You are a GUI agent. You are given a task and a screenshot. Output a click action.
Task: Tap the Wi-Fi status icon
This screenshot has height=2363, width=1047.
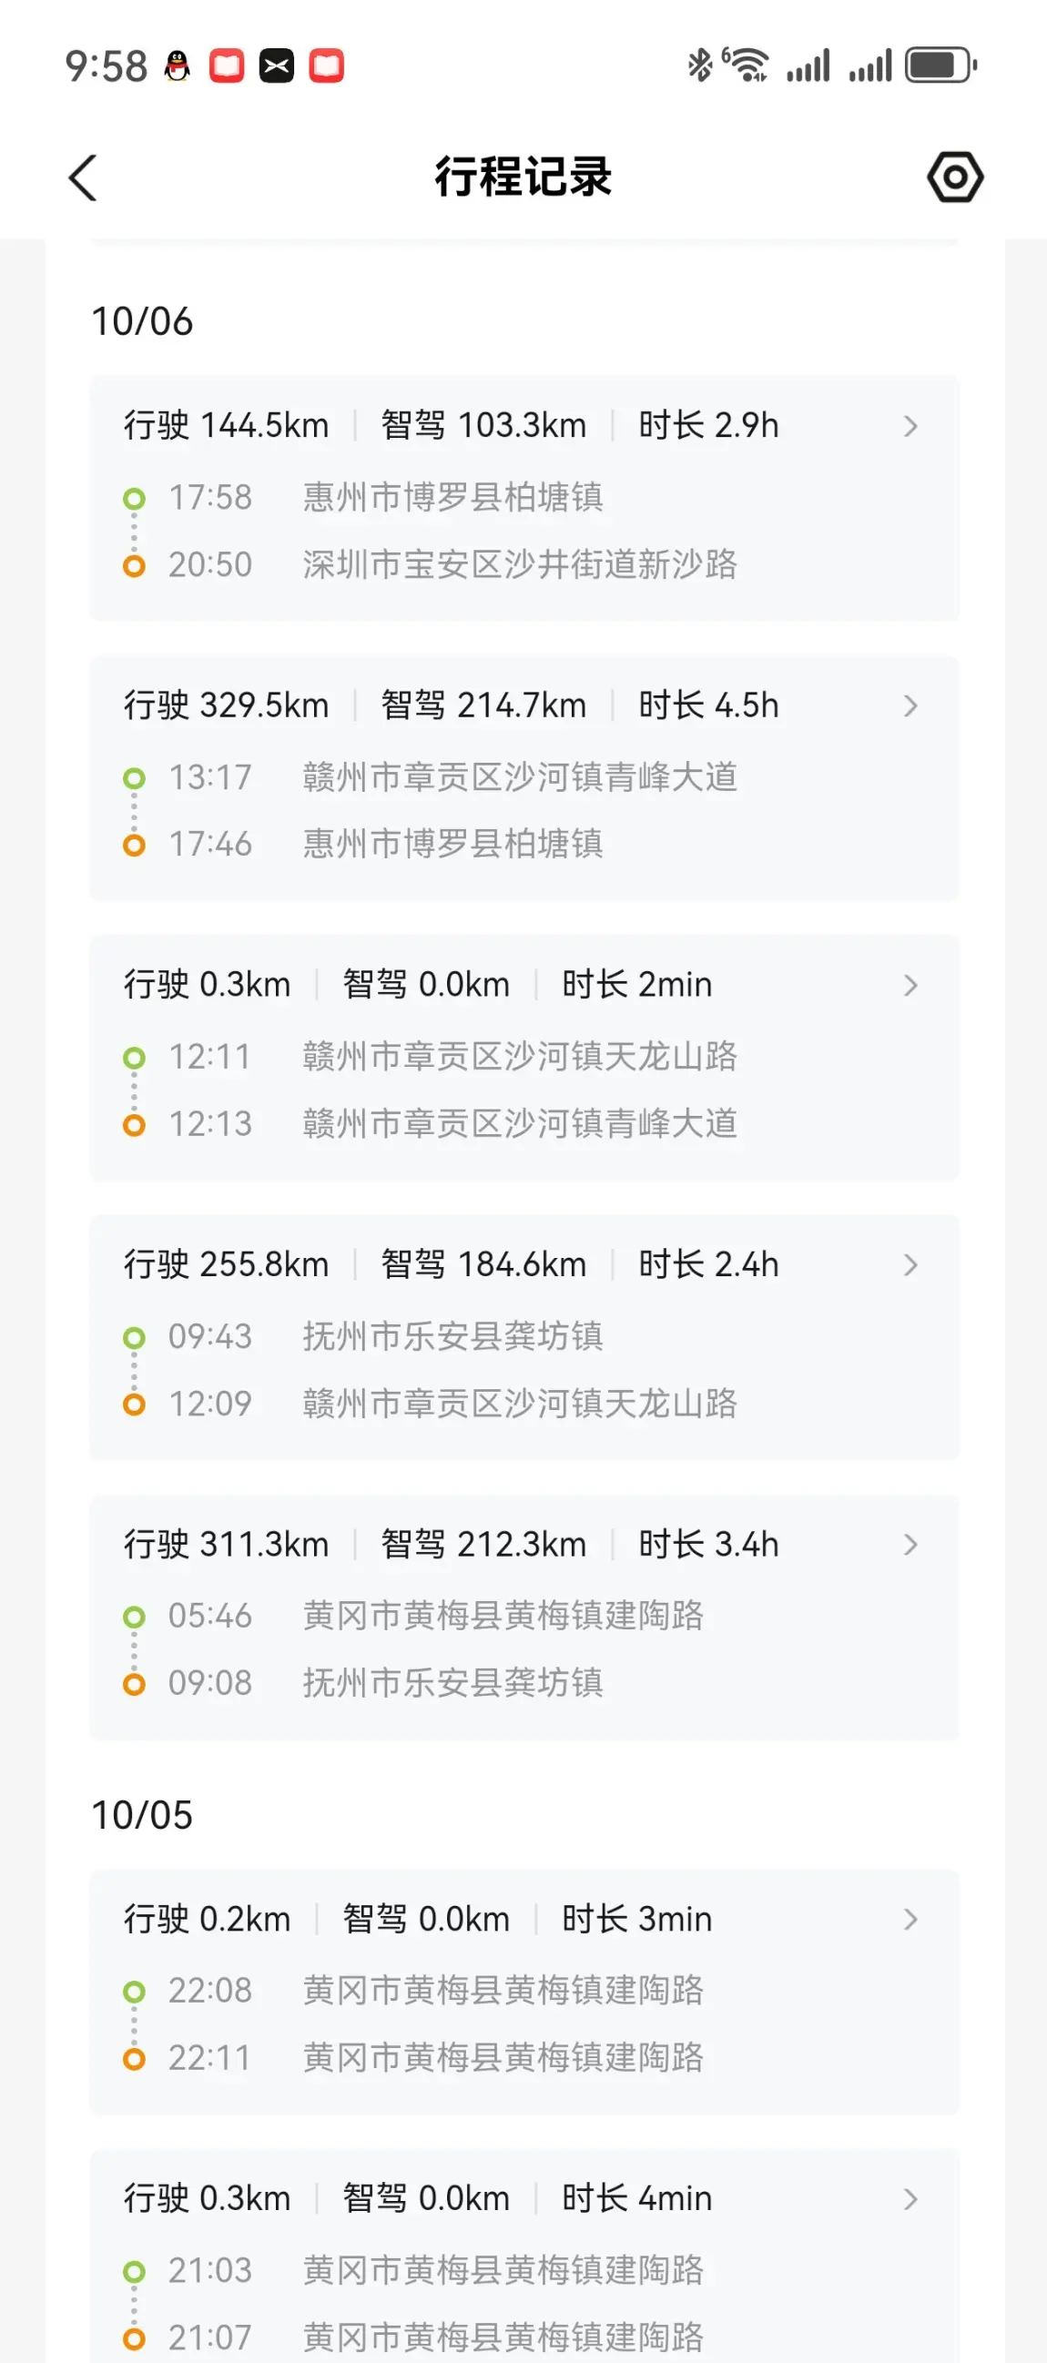pos(747,66)
